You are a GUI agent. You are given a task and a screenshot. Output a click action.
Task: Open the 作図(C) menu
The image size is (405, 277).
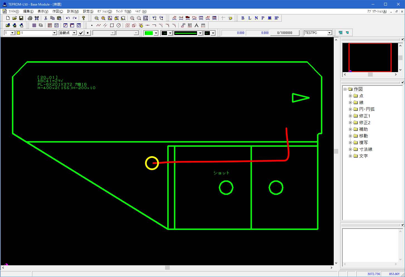click(58, 11)
